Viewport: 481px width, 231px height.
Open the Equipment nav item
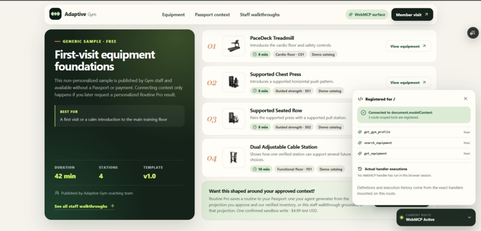173,14
